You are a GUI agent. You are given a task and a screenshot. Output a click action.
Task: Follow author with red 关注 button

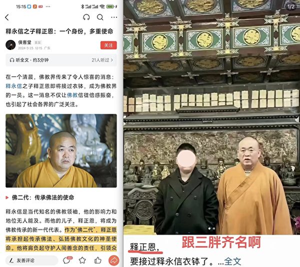tap(108, 45)
